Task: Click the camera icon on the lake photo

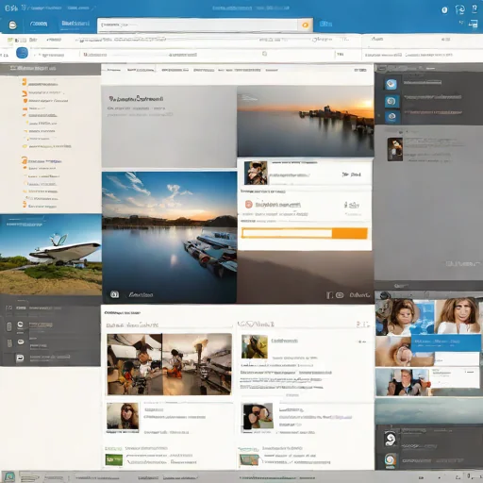Action: click(x=115, y=294)
